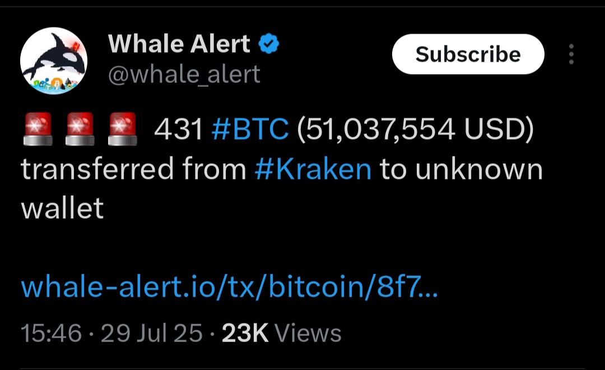Click the @whale_alert handle
Screen dimensions: 605x370
pos(184,74)
